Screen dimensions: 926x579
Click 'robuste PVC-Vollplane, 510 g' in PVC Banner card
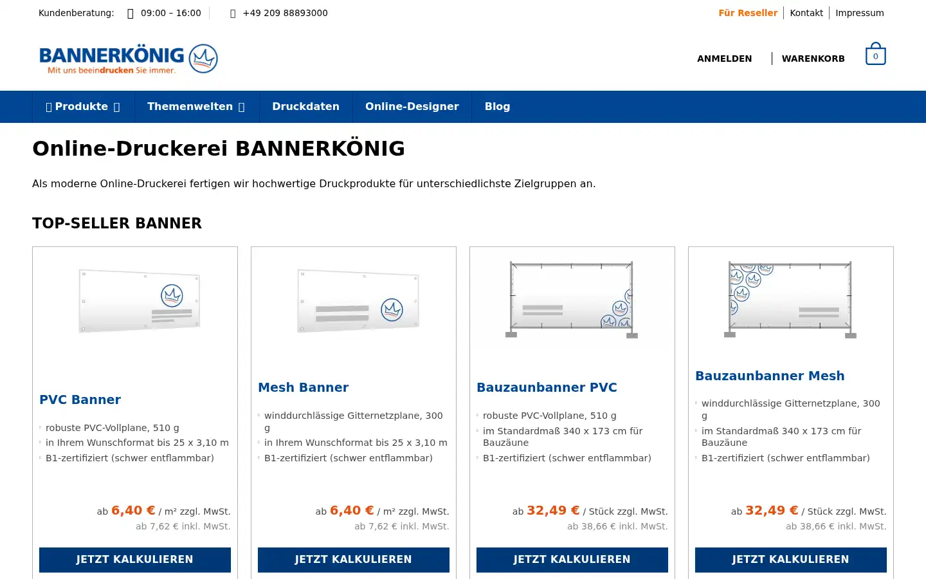point(113,428)
